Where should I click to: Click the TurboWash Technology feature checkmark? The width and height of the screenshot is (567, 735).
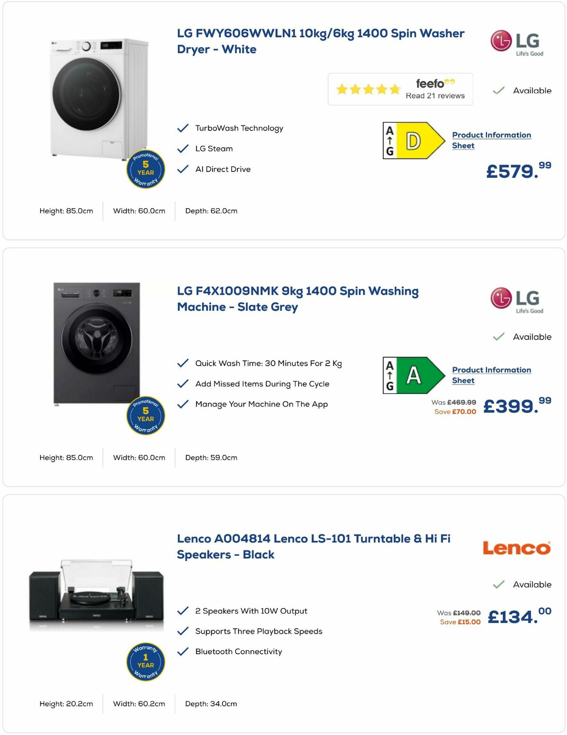click(x=182, y=127)
